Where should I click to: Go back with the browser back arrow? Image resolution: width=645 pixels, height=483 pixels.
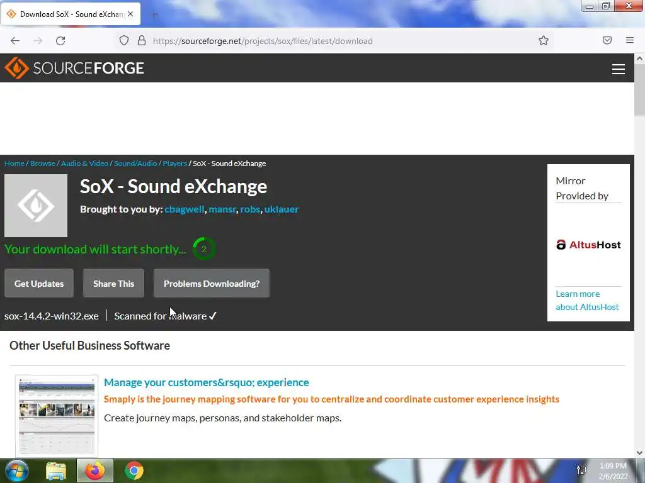pyautogui.click(x=15, y=41)
